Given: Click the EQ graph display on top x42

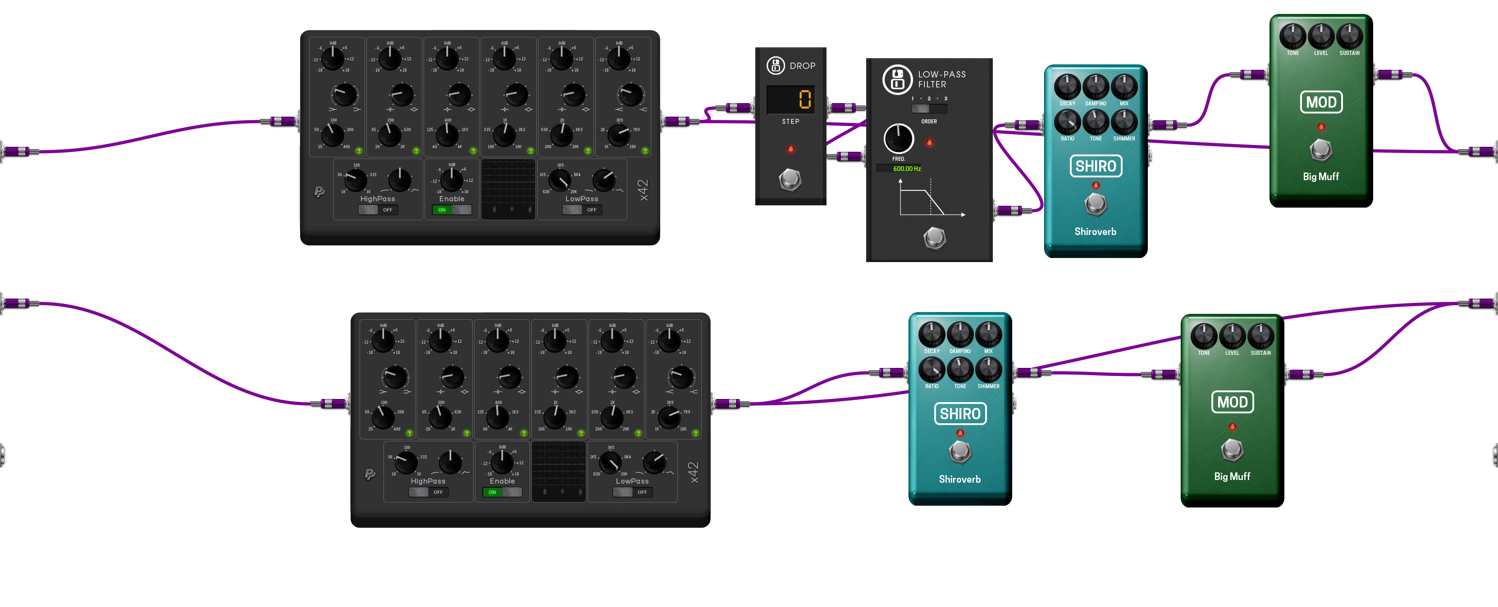Looking at the screenshot, I should coord(507,189).
